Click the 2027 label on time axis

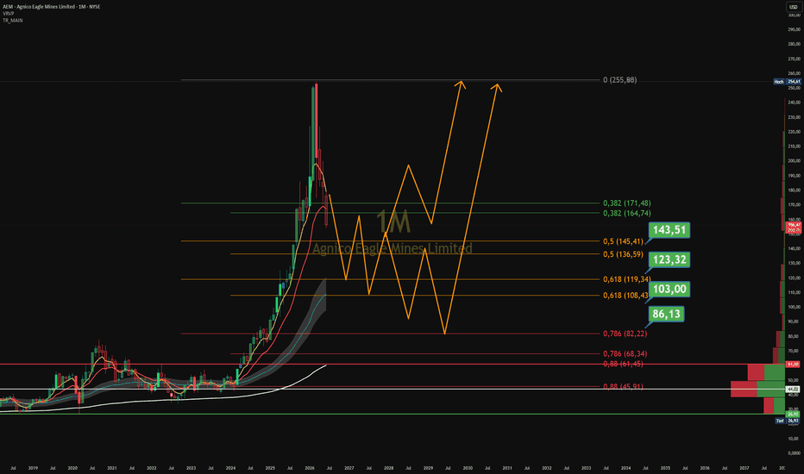(x=349, y=468)
